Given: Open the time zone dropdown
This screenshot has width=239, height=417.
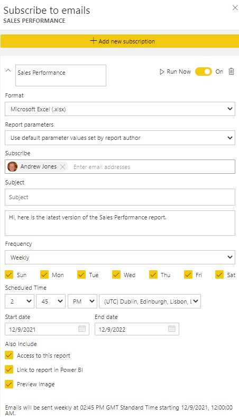Looking at the screenshot, I should click(150, 301).
